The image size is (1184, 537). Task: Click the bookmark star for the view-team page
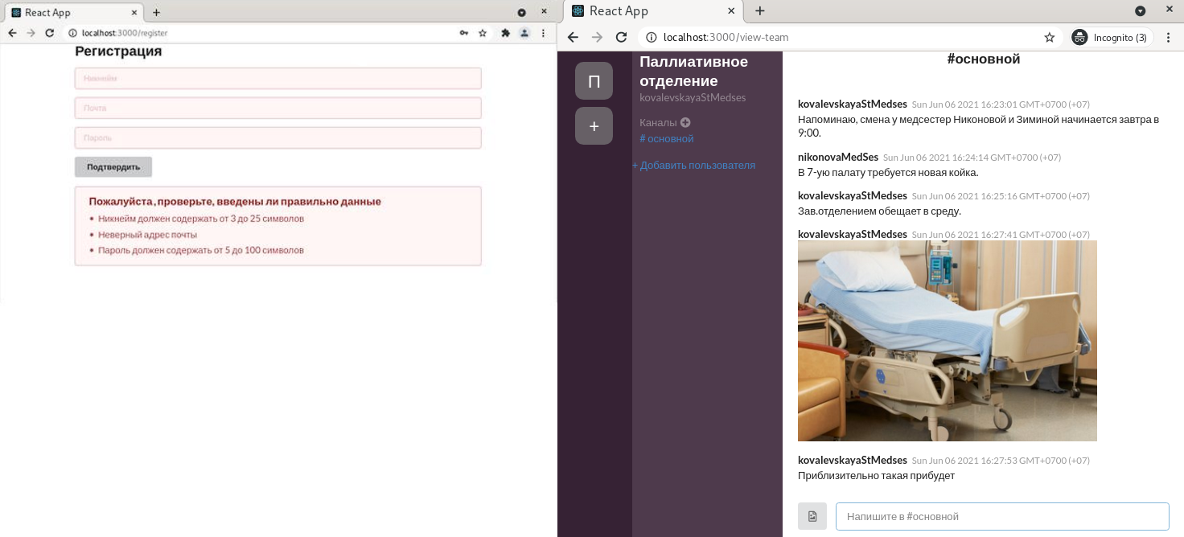click(x=1049, y=36)
